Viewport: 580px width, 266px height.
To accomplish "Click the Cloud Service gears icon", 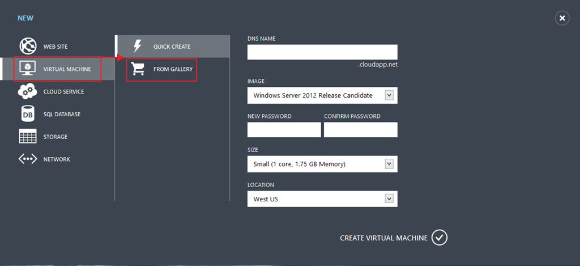I will [x=28, y=91].
